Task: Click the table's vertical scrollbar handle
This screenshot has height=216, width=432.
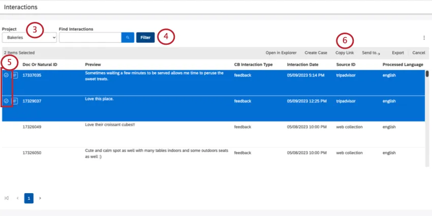Action: 427,74
